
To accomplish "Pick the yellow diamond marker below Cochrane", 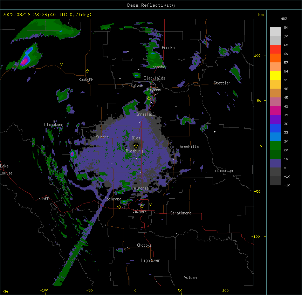I will [119, 207].
